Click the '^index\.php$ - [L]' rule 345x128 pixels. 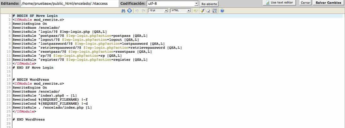(x=45, y=95)
